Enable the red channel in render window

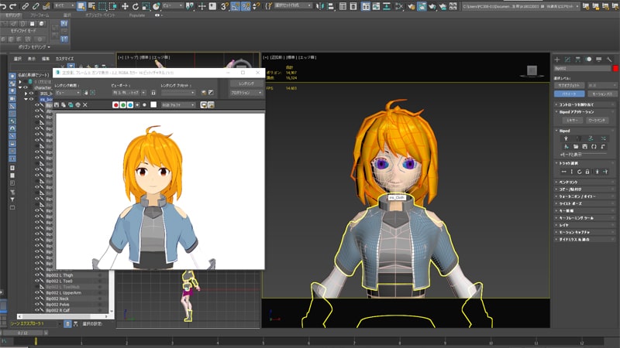[x=116, y=104]
